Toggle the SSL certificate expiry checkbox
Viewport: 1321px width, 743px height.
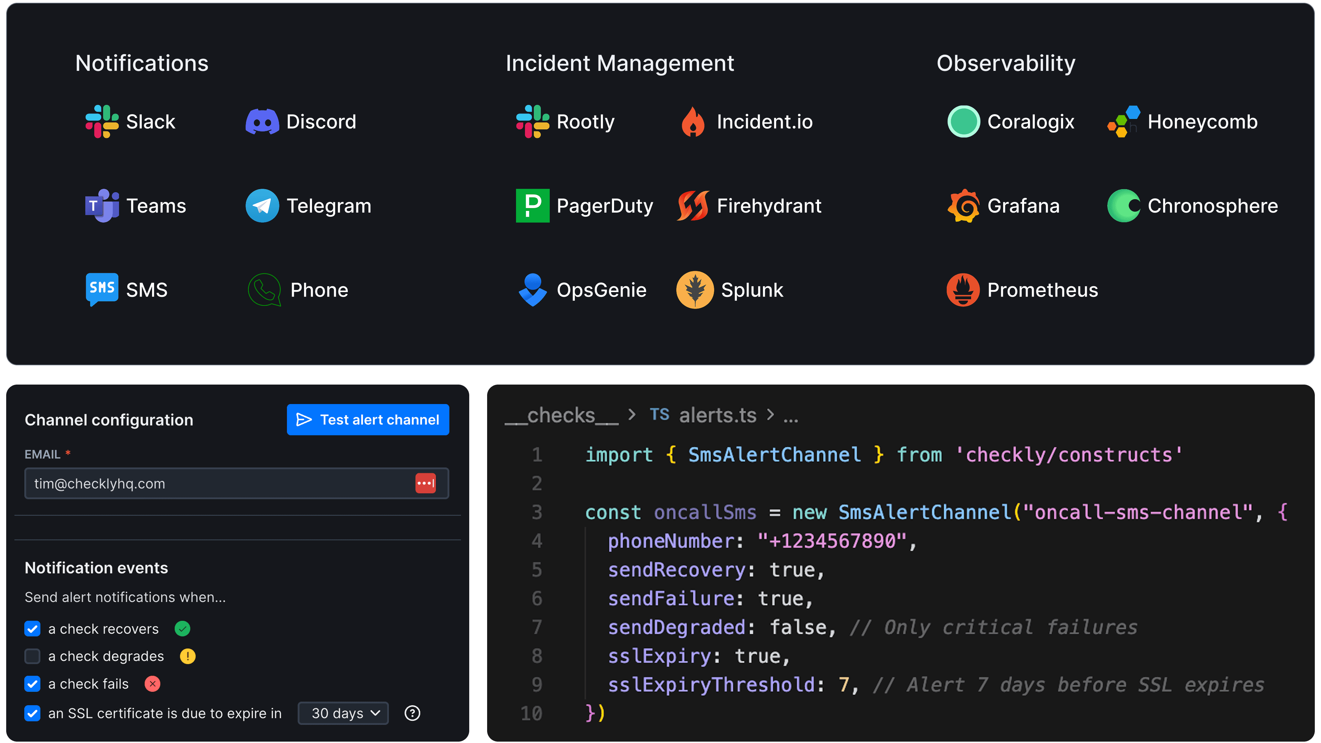[32, 713]
